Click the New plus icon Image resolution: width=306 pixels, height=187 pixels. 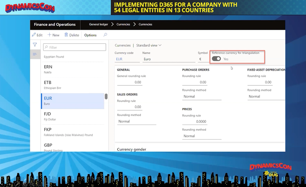(50, 35)
